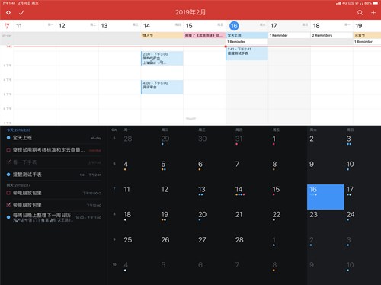The height and width of the screenshot is (285, 381).
Task: Tap the checkmark reminders icon in header
Action: 21,12
